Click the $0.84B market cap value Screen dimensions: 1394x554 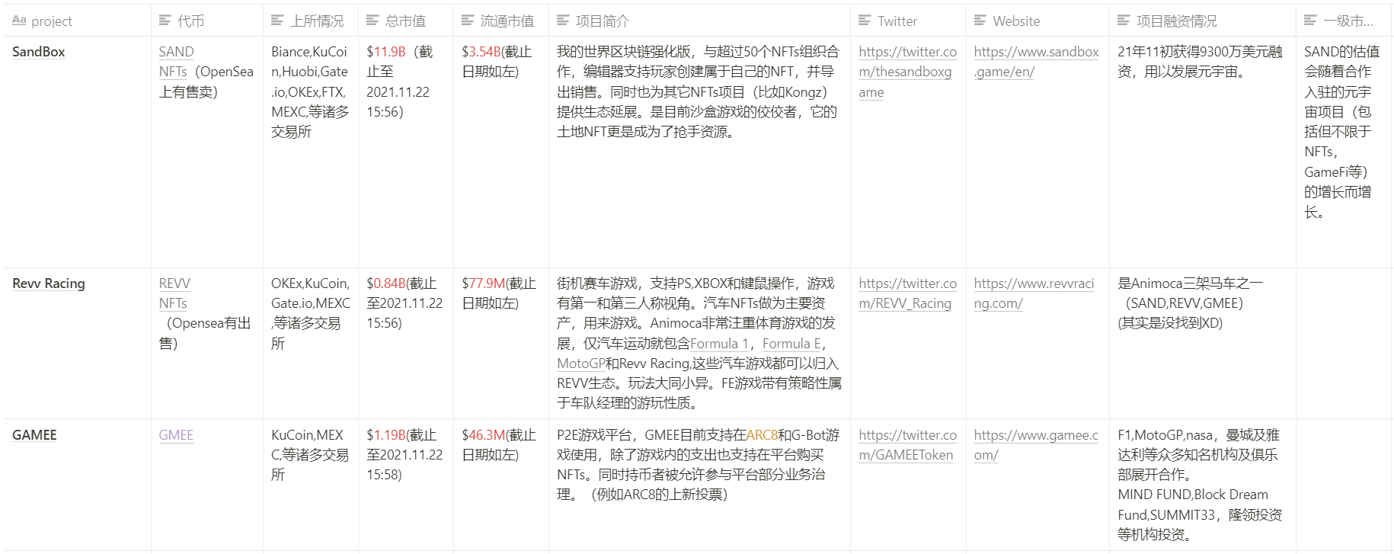pos(386,283)
